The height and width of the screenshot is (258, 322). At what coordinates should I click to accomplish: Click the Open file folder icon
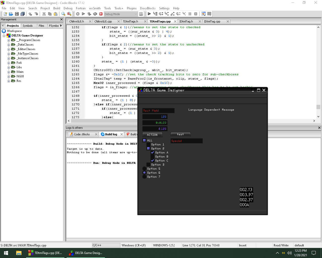click(x=11, y=14)
